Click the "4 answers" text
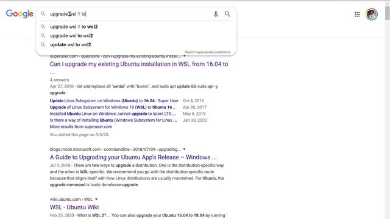390x219 pixels. (60, 80)
